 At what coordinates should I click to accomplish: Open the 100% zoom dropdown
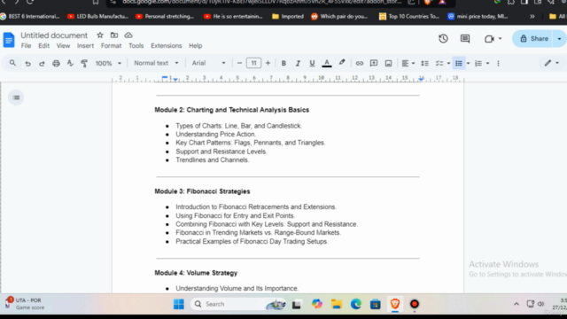(108, 63)
